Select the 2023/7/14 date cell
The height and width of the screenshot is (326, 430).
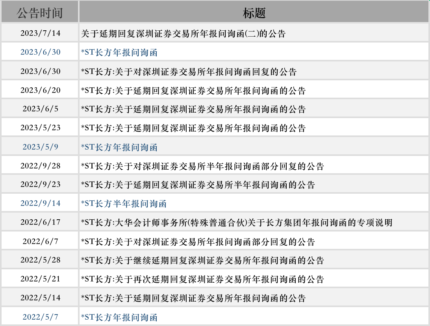click(x=40, y=33)
